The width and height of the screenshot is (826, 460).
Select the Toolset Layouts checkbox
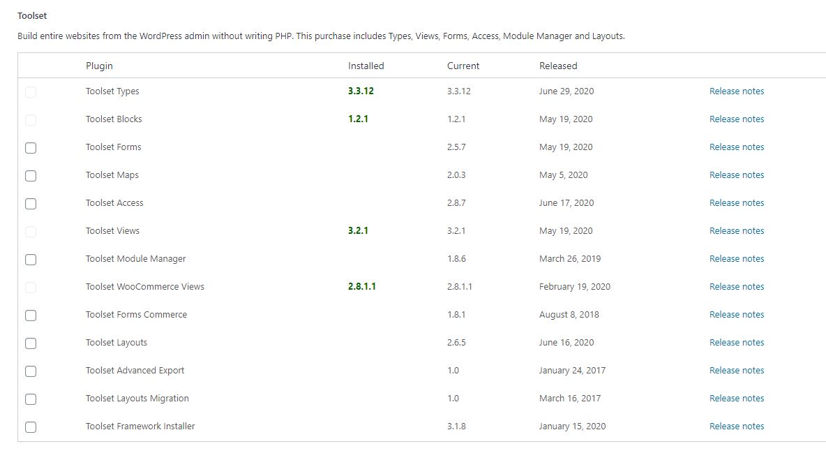31,343
